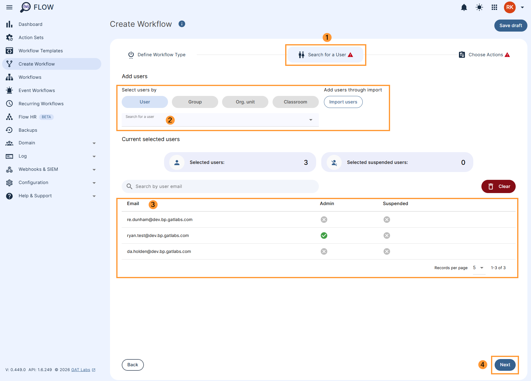
Task: Go to Choose Actions step
Action: pos(484,55)
